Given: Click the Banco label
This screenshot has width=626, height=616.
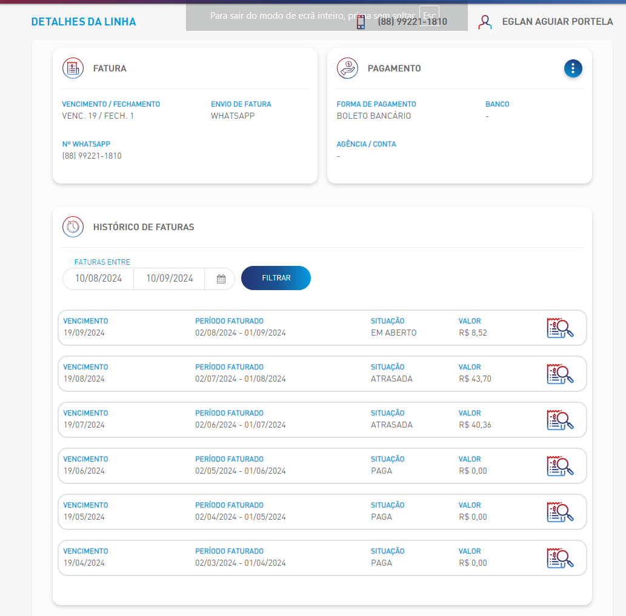Looking at the screenshot, I should 498,104.
